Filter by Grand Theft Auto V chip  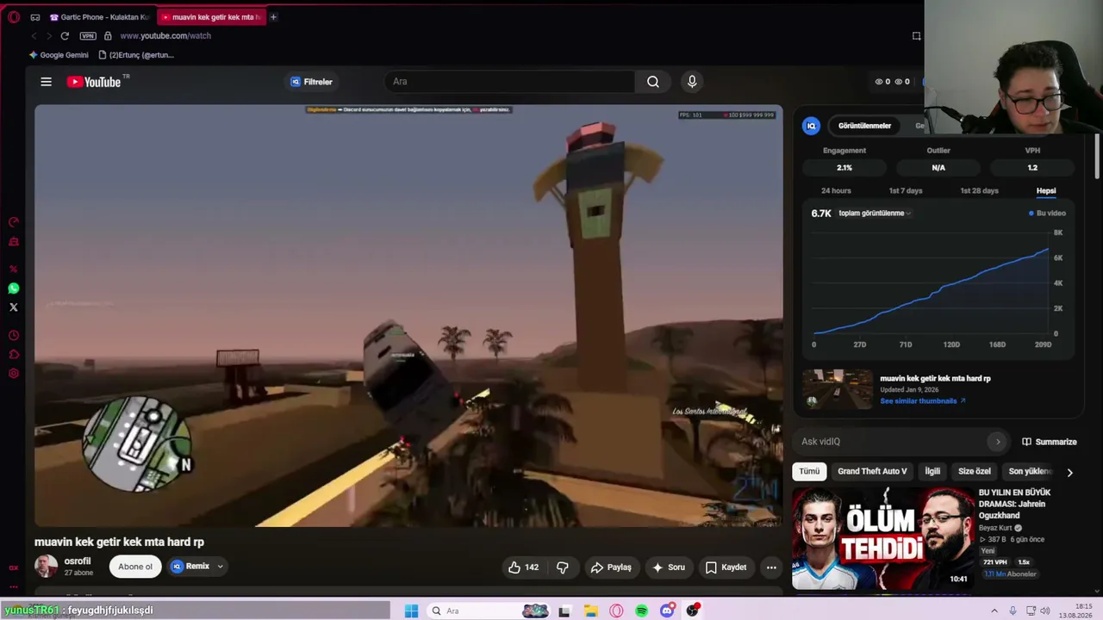[x=872, y=472]
